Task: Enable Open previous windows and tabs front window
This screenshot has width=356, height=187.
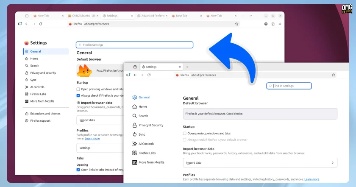Action: click(x=185, y=134)
